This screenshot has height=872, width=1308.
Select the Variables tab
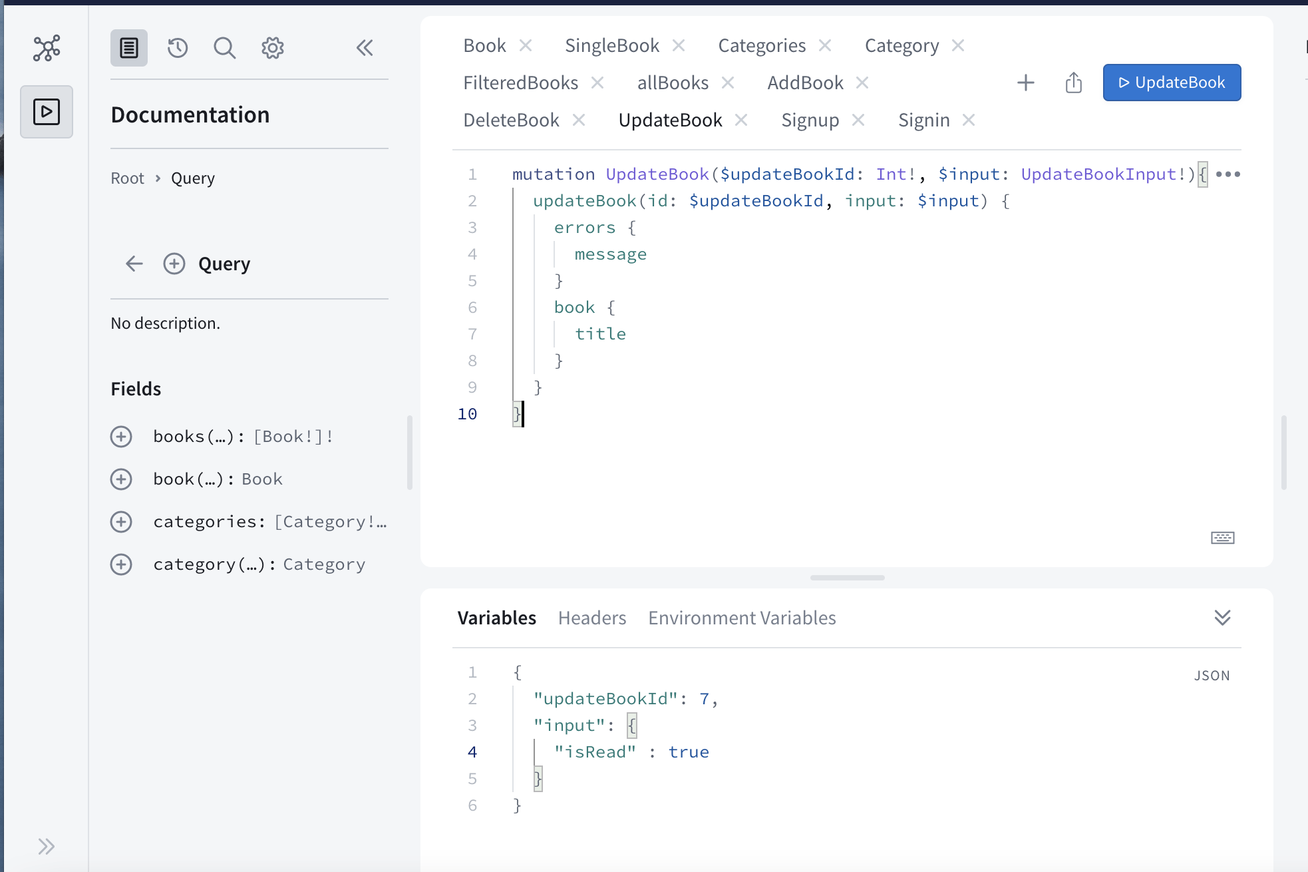[x=497, y=618]
